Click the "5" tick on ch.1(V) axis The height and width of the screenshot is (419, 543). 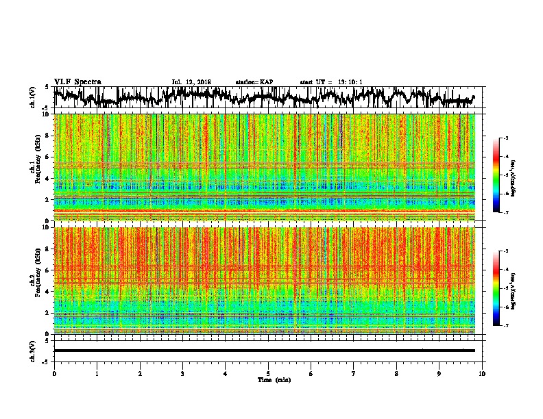pos(47,88)
